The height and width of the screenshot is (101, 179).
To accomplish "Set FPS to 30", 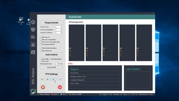I will (x=48, y=79).
